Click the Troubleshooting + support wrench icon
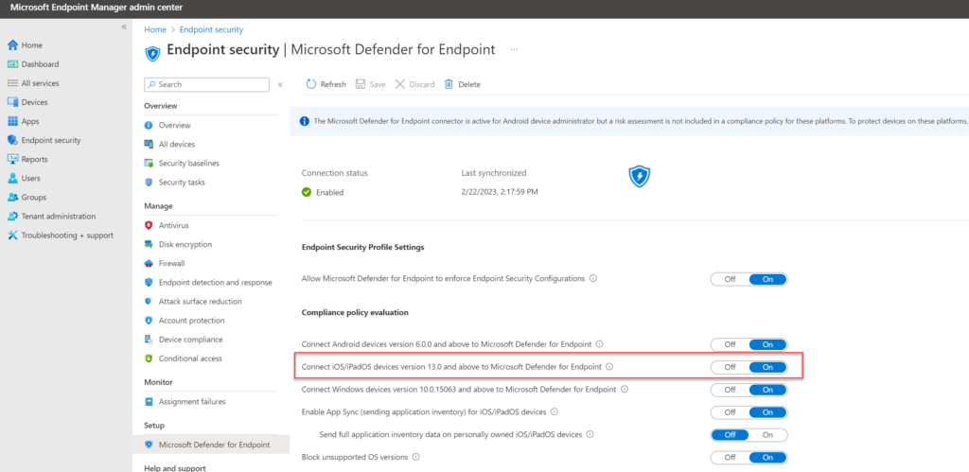 point(12,236)
